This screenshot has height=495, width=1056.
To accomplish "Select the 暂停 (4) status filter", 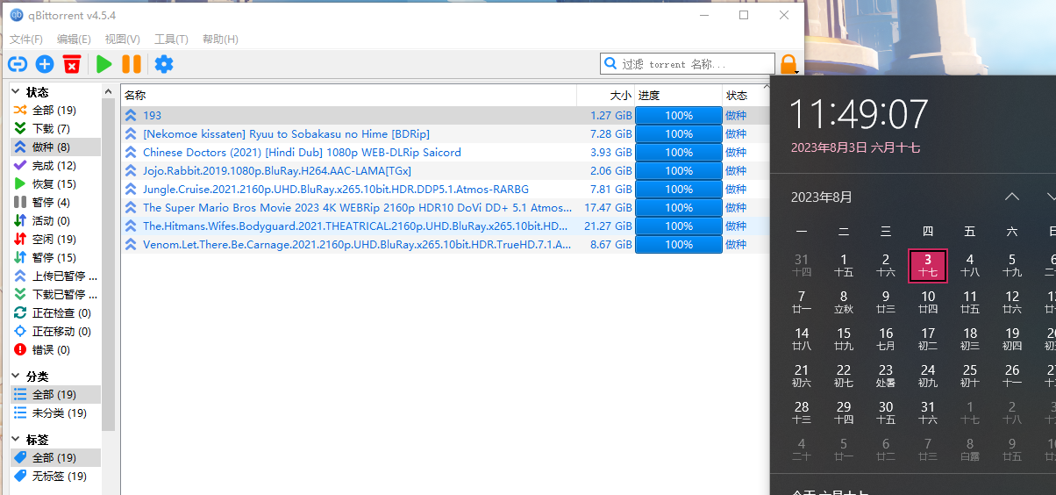I will [54, 203].
